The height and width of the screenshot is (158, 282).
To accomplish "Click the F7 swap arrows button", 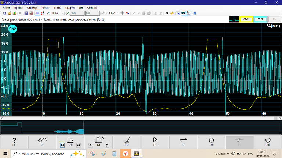I will pos(183,142).
